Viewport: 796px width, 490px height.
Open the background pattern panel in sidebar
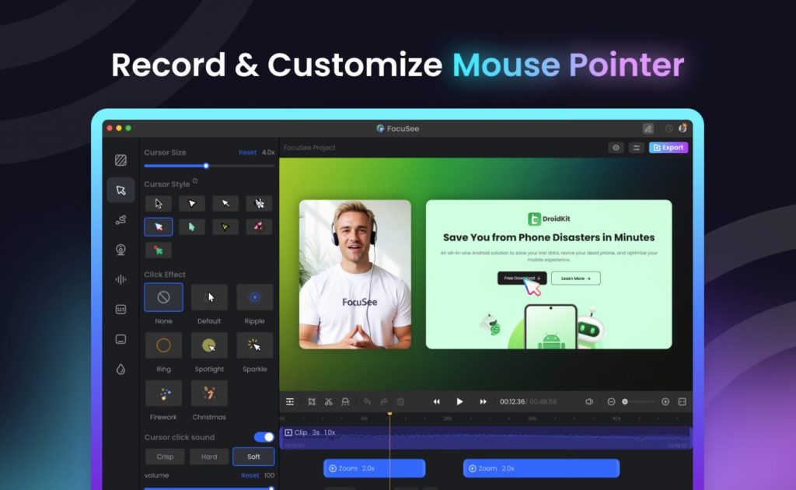120,160
